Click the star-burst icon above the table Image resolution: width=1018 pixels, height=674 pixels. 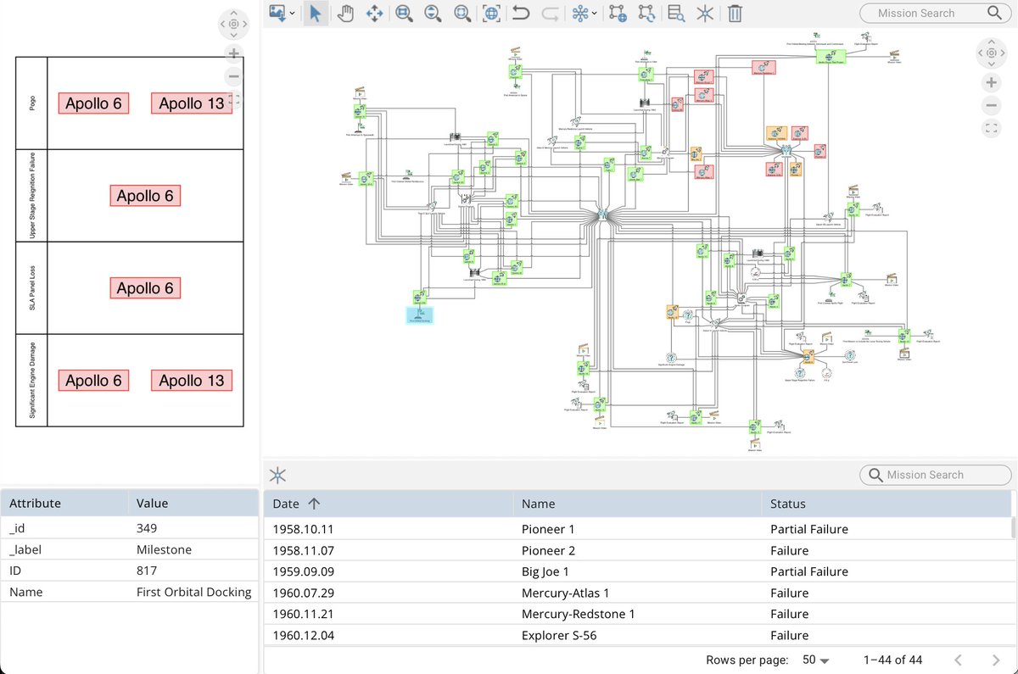pos(277,475)
